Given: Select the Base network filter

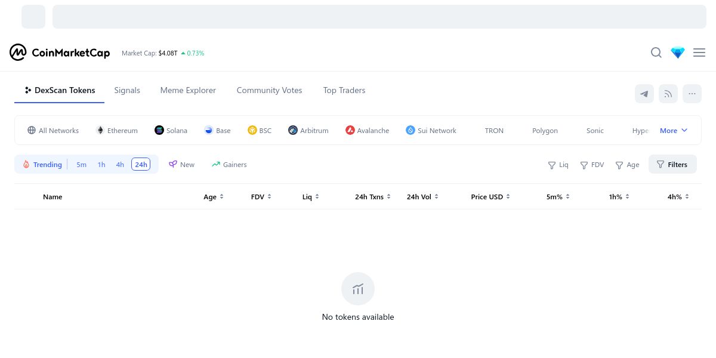Looking at the screenshot, I should pos(217,130).
